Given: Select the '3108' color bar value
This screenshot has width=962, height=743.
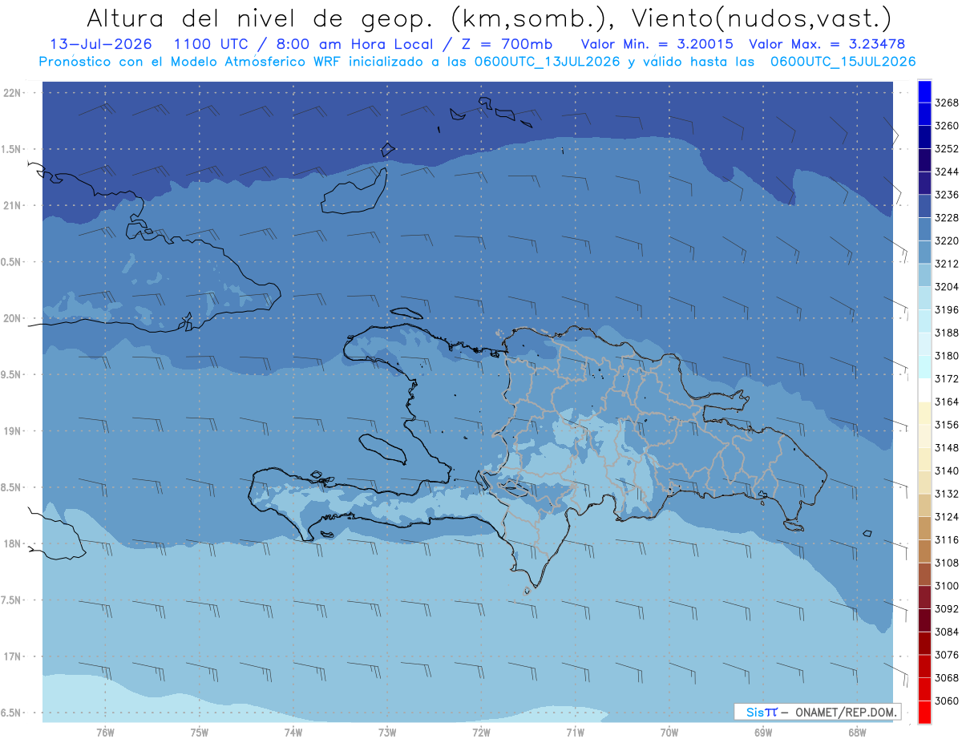Looking at the screenshot, I should pos(946,563).
